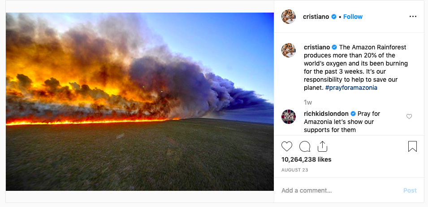The width and height of the screenshot is (428, 207).
Task: Click cristiano's avatar beside the caption
Action: [x=289, y=50]
